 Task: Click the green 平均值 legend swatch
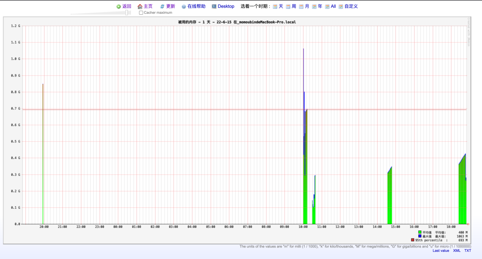420,232
